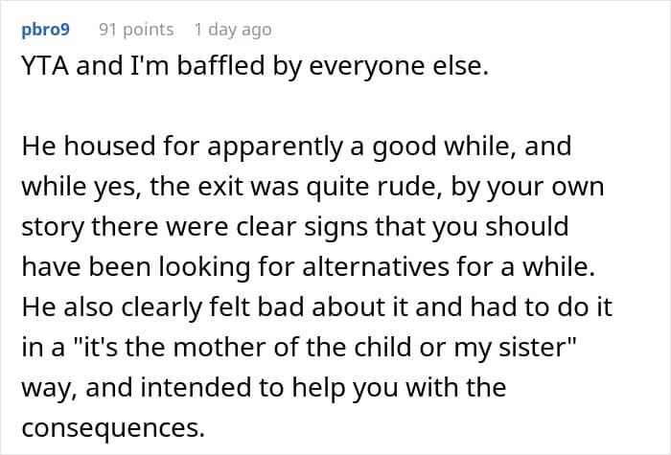Click the word "YTA" starting the comment
671x455 pixels.
(43, 70)
